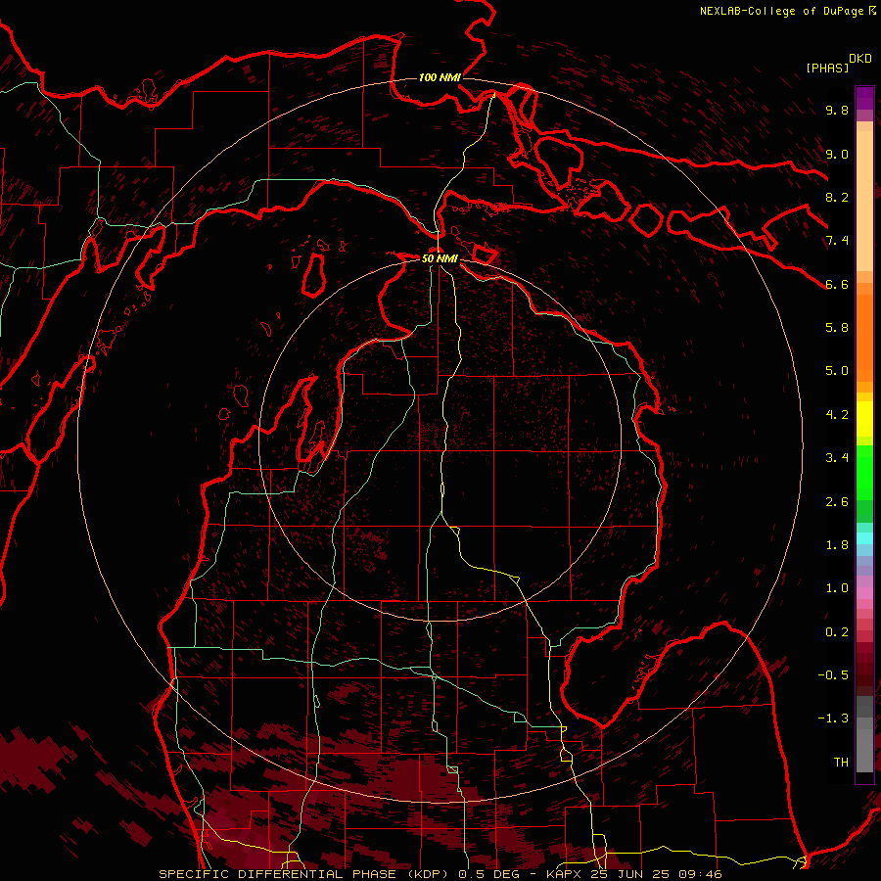Select the -0.5 scale value

coord(833,675)
